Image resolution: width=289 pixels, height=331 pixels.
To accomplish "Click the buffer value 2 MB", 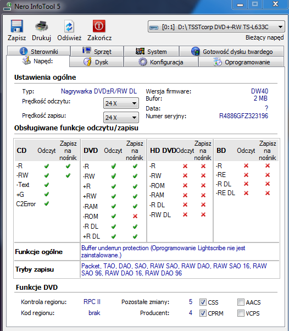I will (260, 98).
